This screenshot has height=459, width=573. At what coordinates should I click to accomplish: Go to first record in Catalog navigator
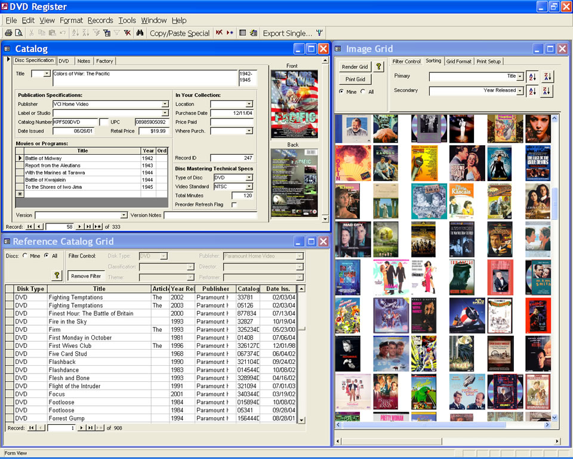[30, 227]
